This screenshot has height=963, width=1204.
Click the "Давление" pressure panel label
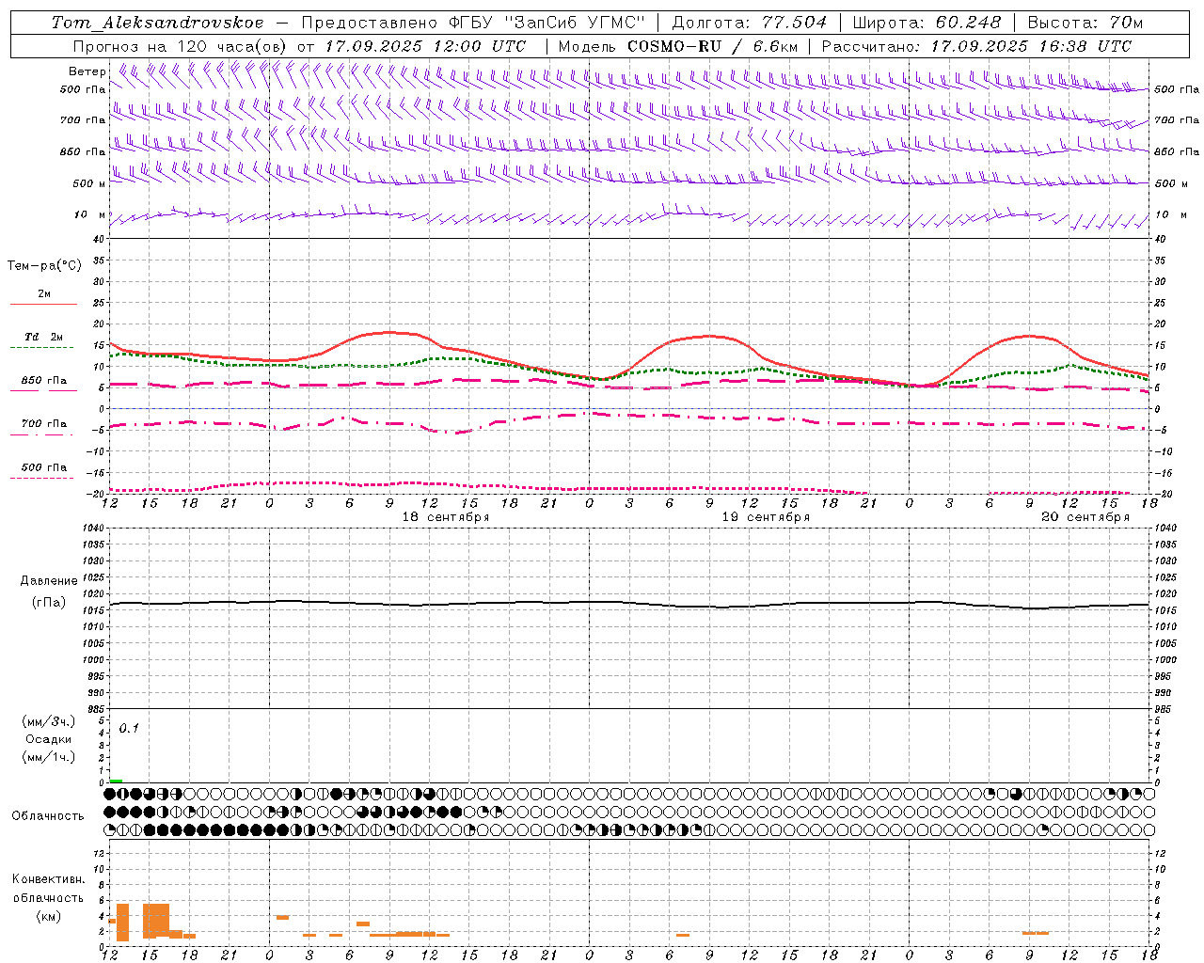pos(49,580)
